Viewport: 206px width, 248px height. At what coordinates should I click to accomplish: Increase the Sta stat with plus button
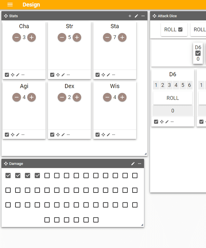122,37
